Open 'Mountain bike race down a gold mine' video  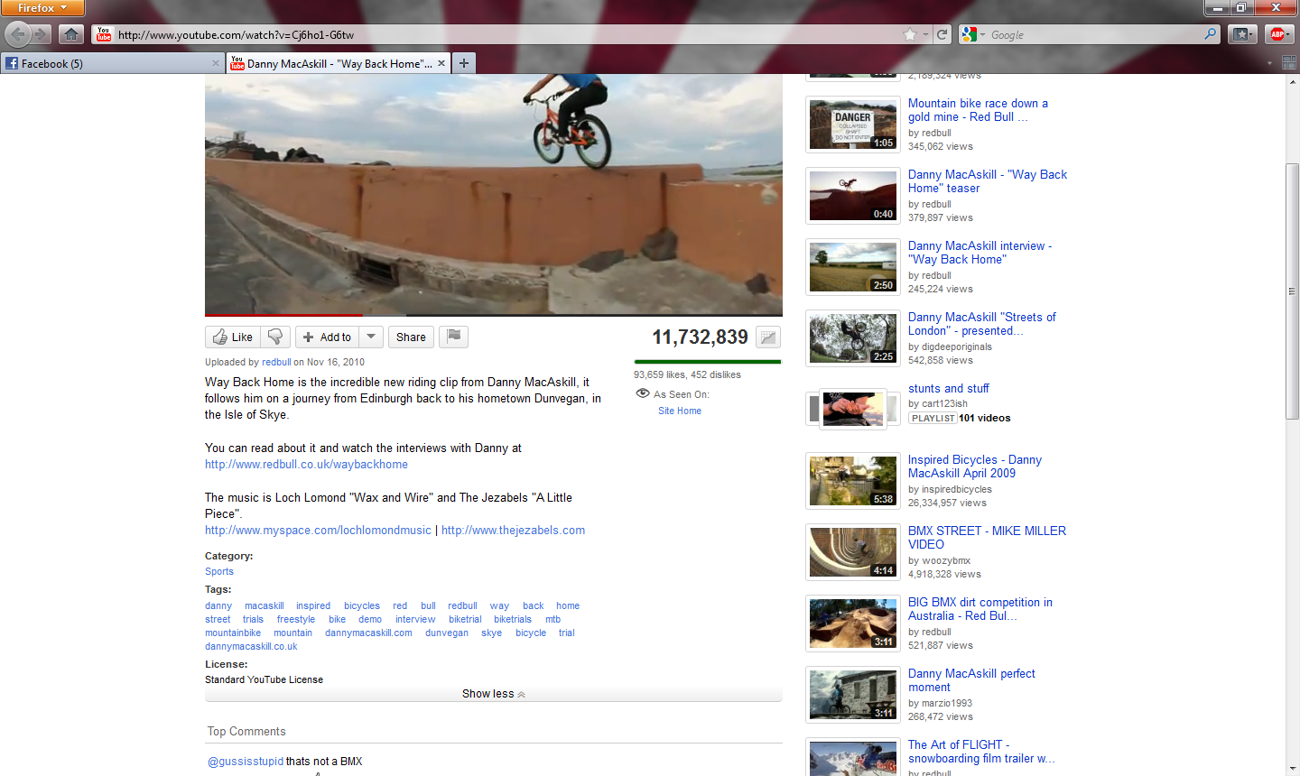click(978, 110)
